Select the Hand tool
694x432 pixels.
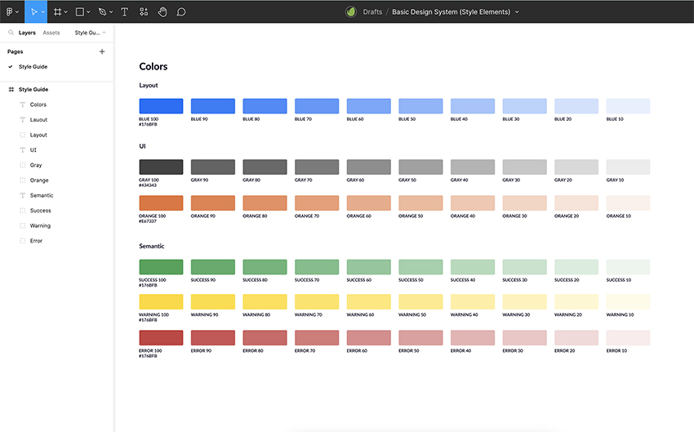(x=162, y=12)
